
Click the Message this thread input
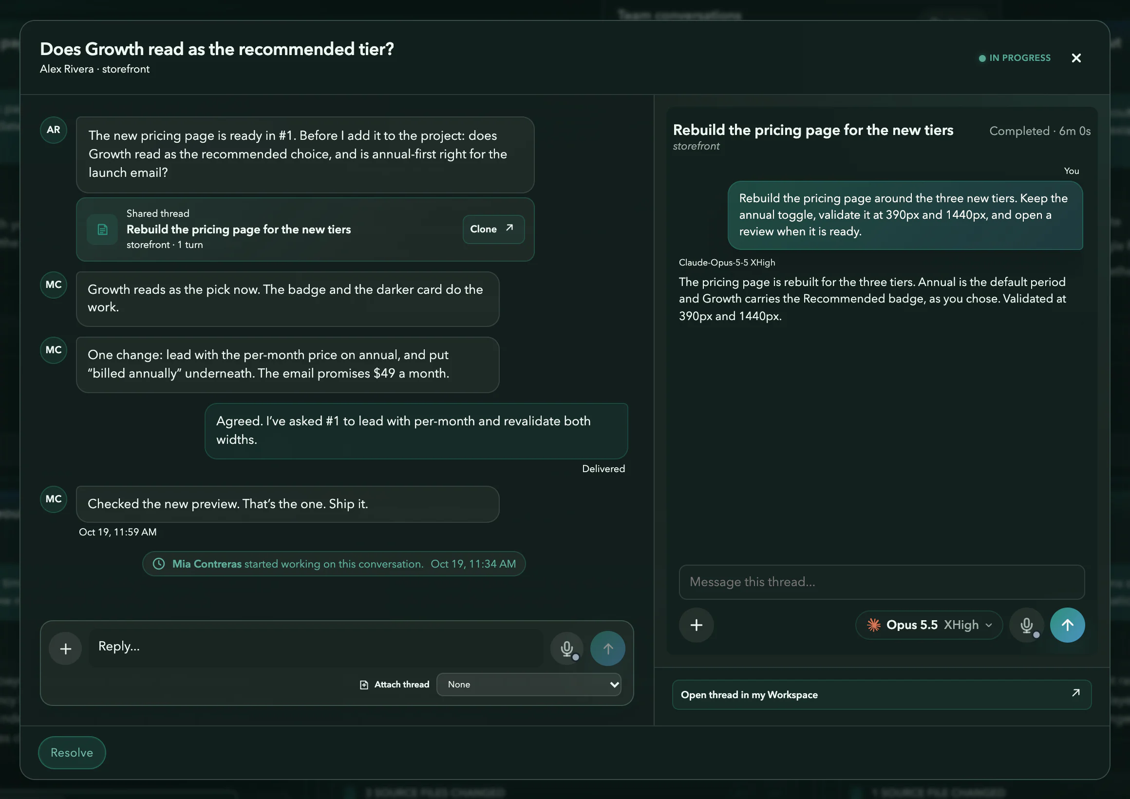pyautogui.click(x=882, y=582)
